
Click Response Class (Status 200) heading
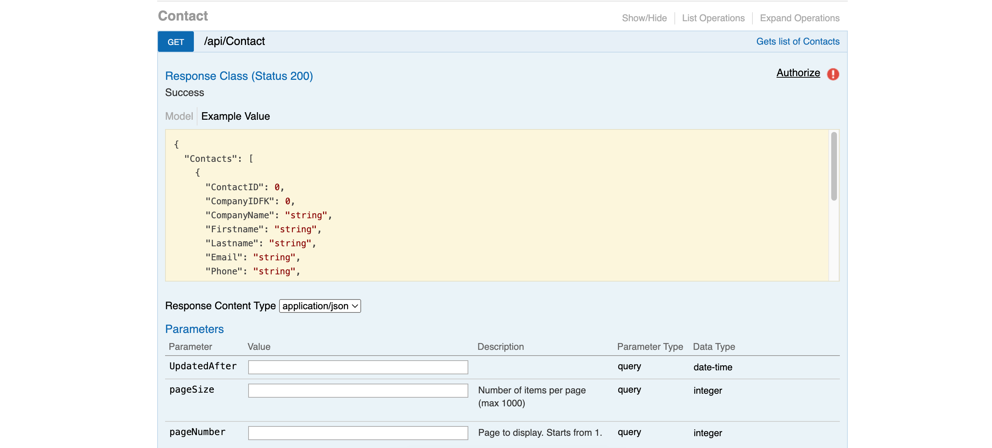pos(239,76)
